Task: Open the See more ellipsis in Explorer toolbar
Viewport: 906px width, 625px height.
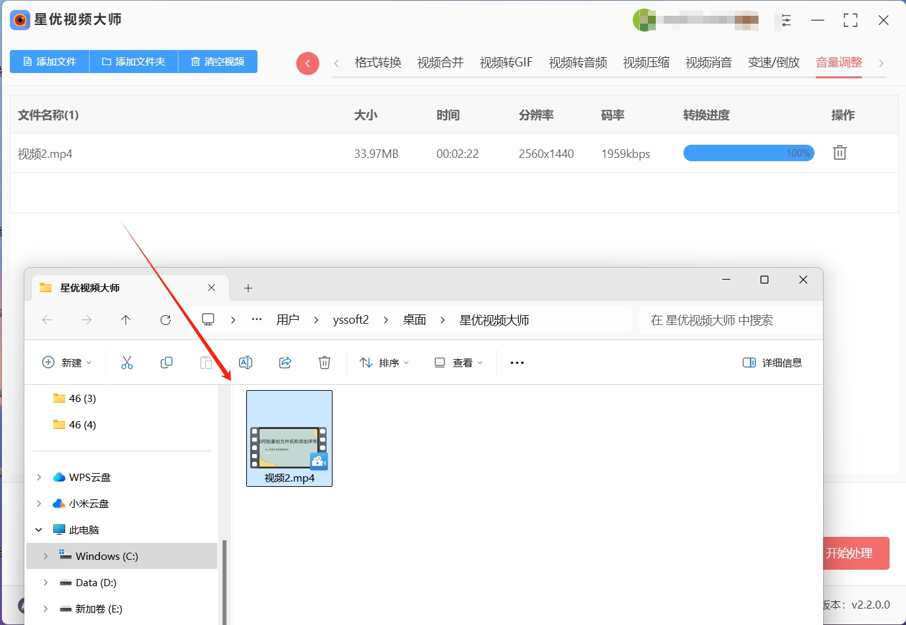Action: click(x=517, y=362)
